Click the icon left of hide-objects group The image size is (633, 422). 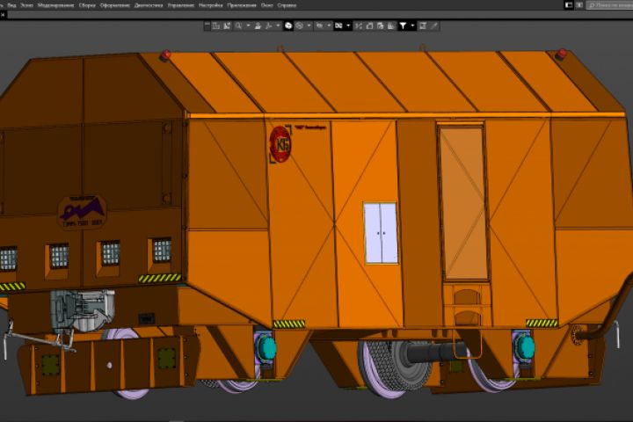pyautogui.click(x=359, y=25)
